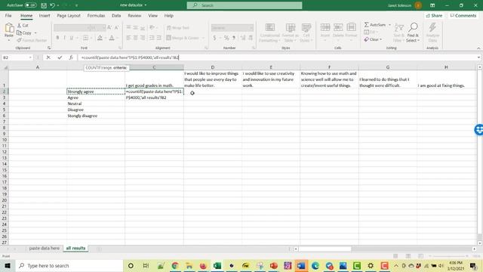Switch to the Insert ribbon tab
483x272 pixels.
pos(45,15)
